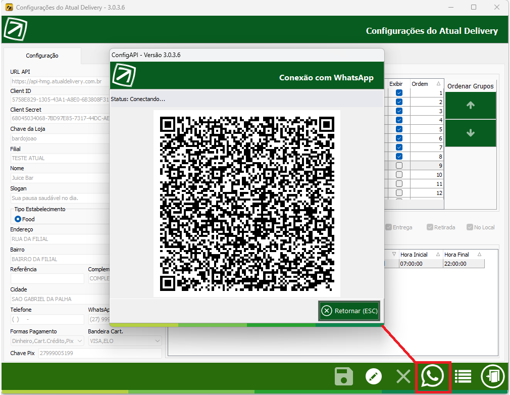The height and width of the screenshot is (395, 510).
Task: Click the Chave da Loja field
Action: click(x=60, y=138)
